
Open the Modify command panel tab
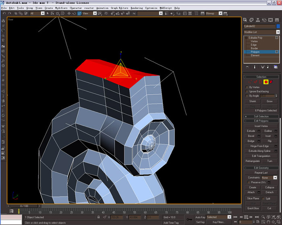pos(251,20)
